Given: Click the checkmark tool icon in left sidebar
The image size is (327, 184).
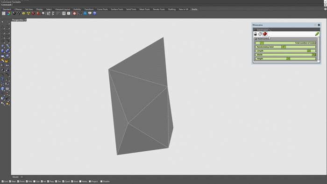Looking at the screenshot, I should 7,99.
